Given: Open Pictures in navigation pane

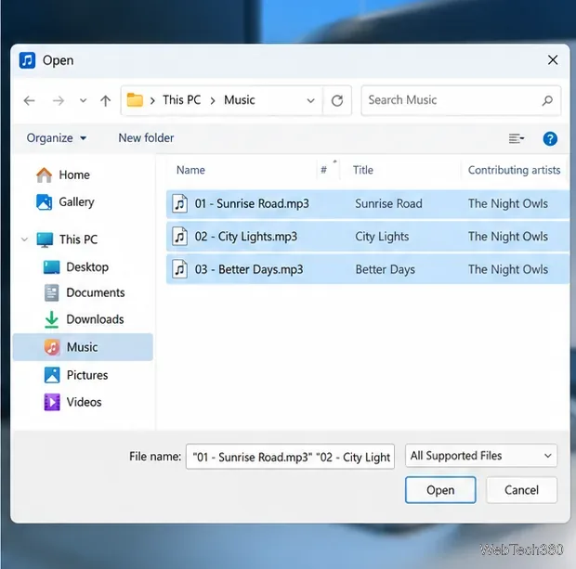Looking at the screenshot, I should click(x=87, y=375).
